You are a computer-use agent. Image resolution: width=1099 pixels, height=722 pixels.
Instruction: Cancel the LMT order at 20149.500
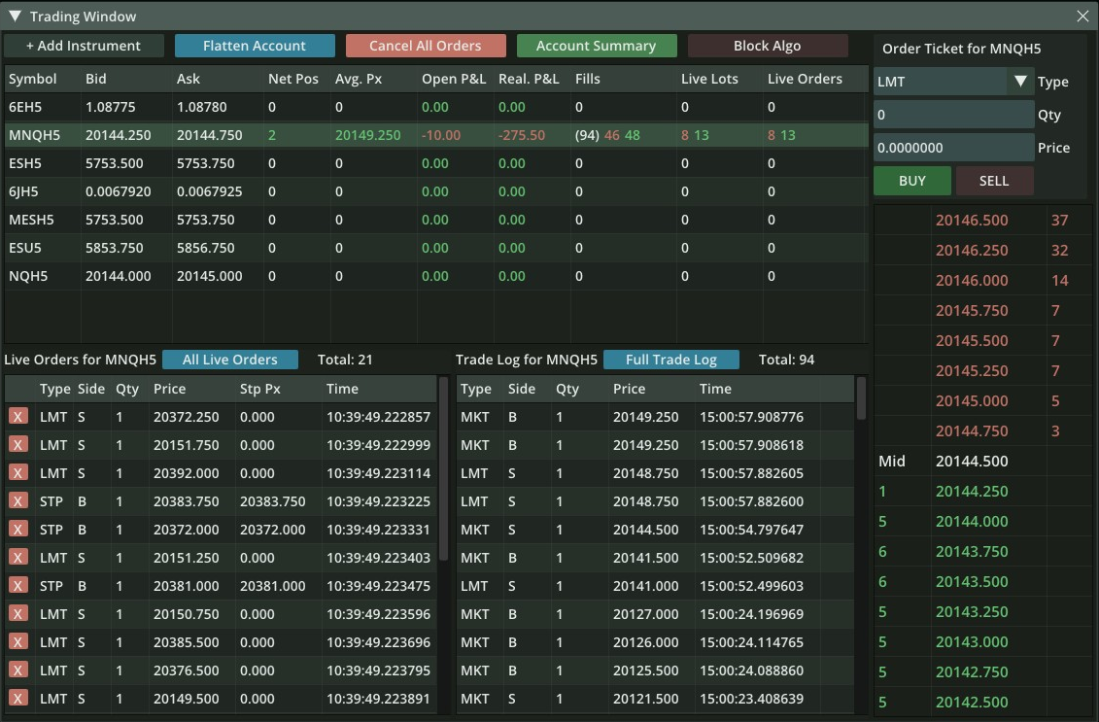click(x=17, y=699)
